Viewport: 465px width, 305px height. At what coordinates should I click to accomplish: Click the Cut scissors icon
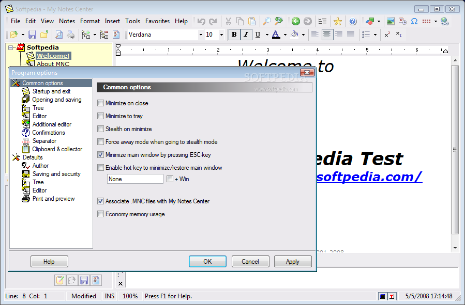tap(228, 21)
